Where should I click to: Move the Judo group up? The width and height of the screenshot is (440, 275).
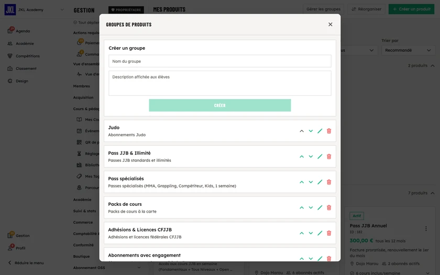(x=302, y=131)
